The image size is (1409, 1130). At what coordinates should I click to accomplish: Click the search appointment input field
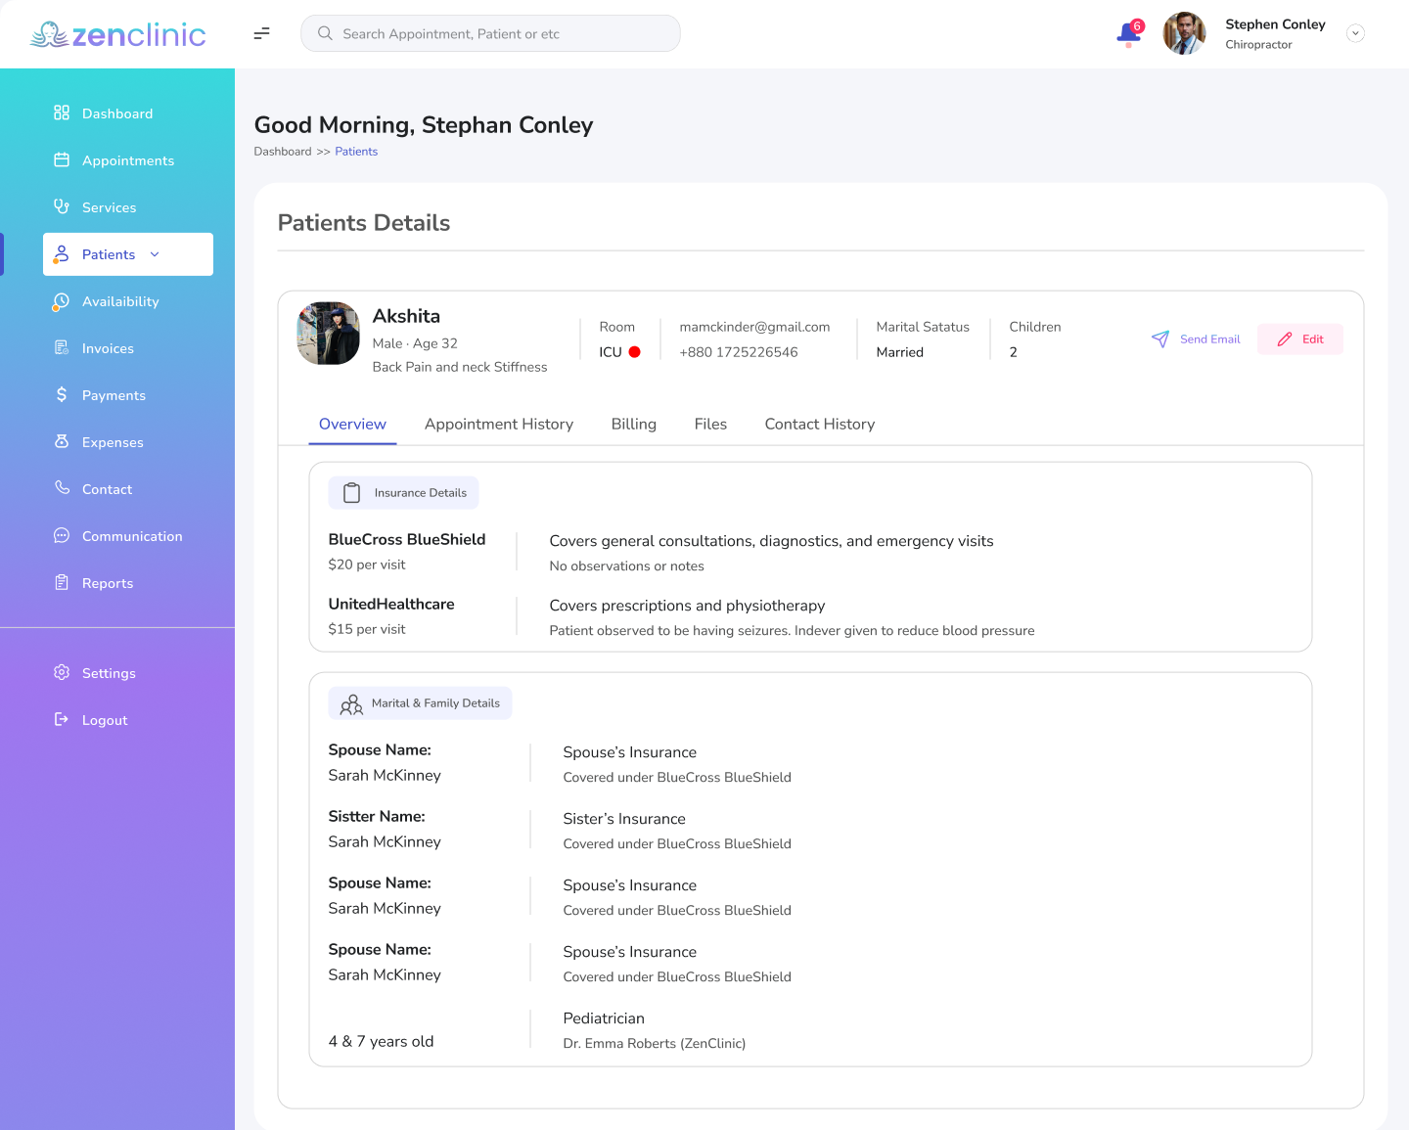tap(490, 33)
